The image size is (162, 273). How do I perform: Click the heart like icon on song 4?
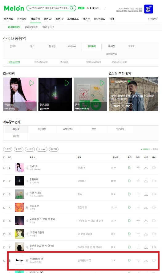pos(112,207)
